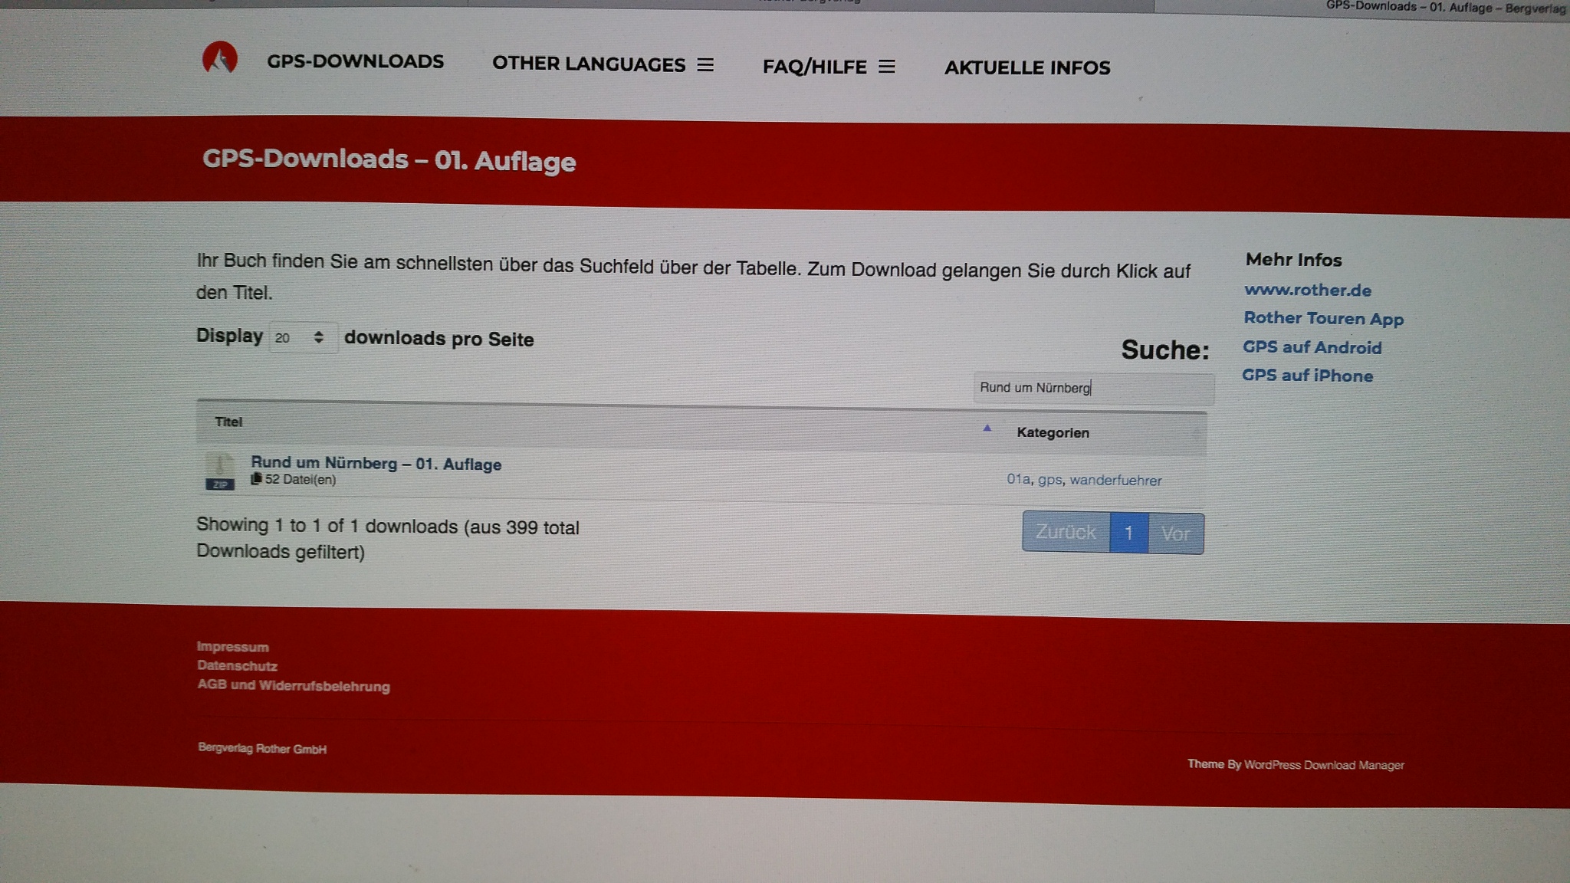Expand the hamburger icon beside FAQ/HILFE
This screenshot has width=1570, height=883.
tap(887, 67)
